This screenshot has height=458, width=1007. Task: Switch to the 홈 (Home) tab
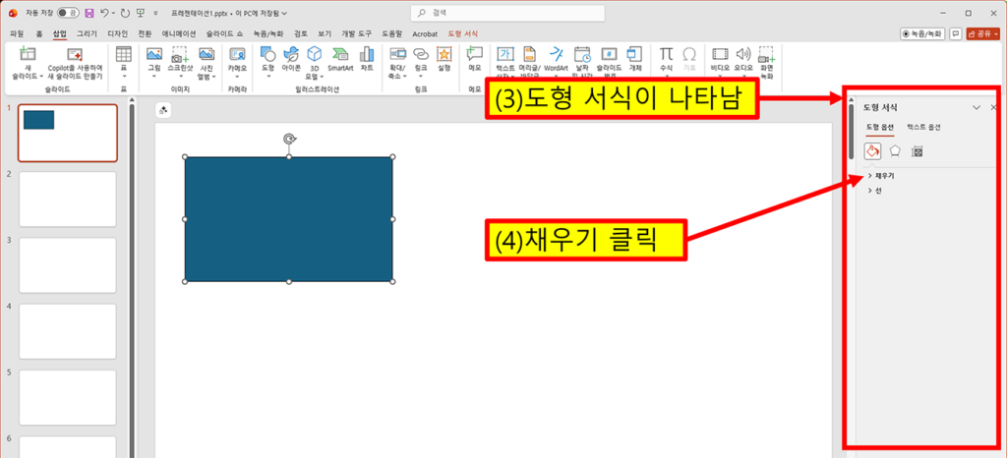point(39,33)
